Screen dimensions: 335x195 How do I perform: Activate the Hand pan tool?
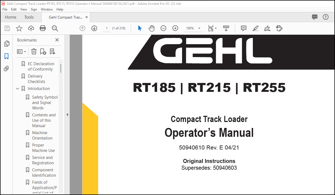152,28
